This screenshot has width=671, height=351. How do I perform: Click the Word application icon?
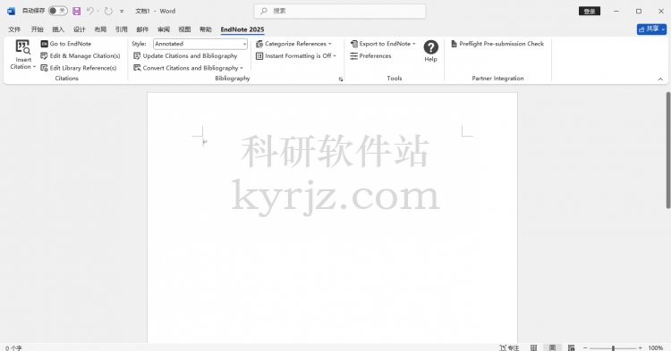pyautogui.click(x=11, y=11)
